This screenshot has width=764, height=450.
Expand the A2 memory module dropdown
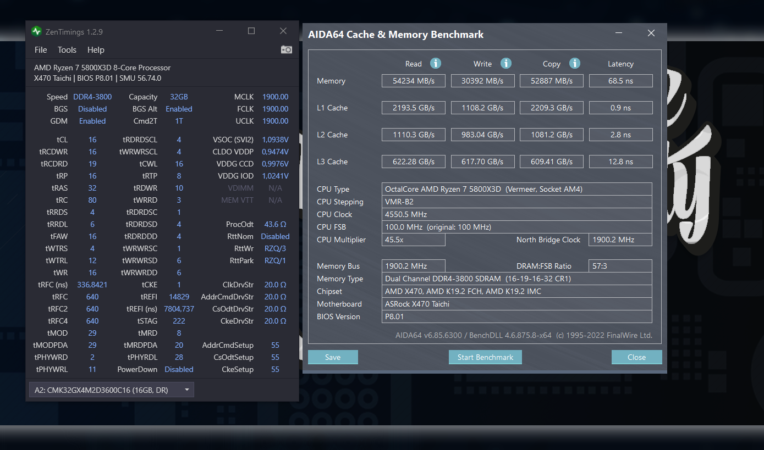[x=111, y=390]
